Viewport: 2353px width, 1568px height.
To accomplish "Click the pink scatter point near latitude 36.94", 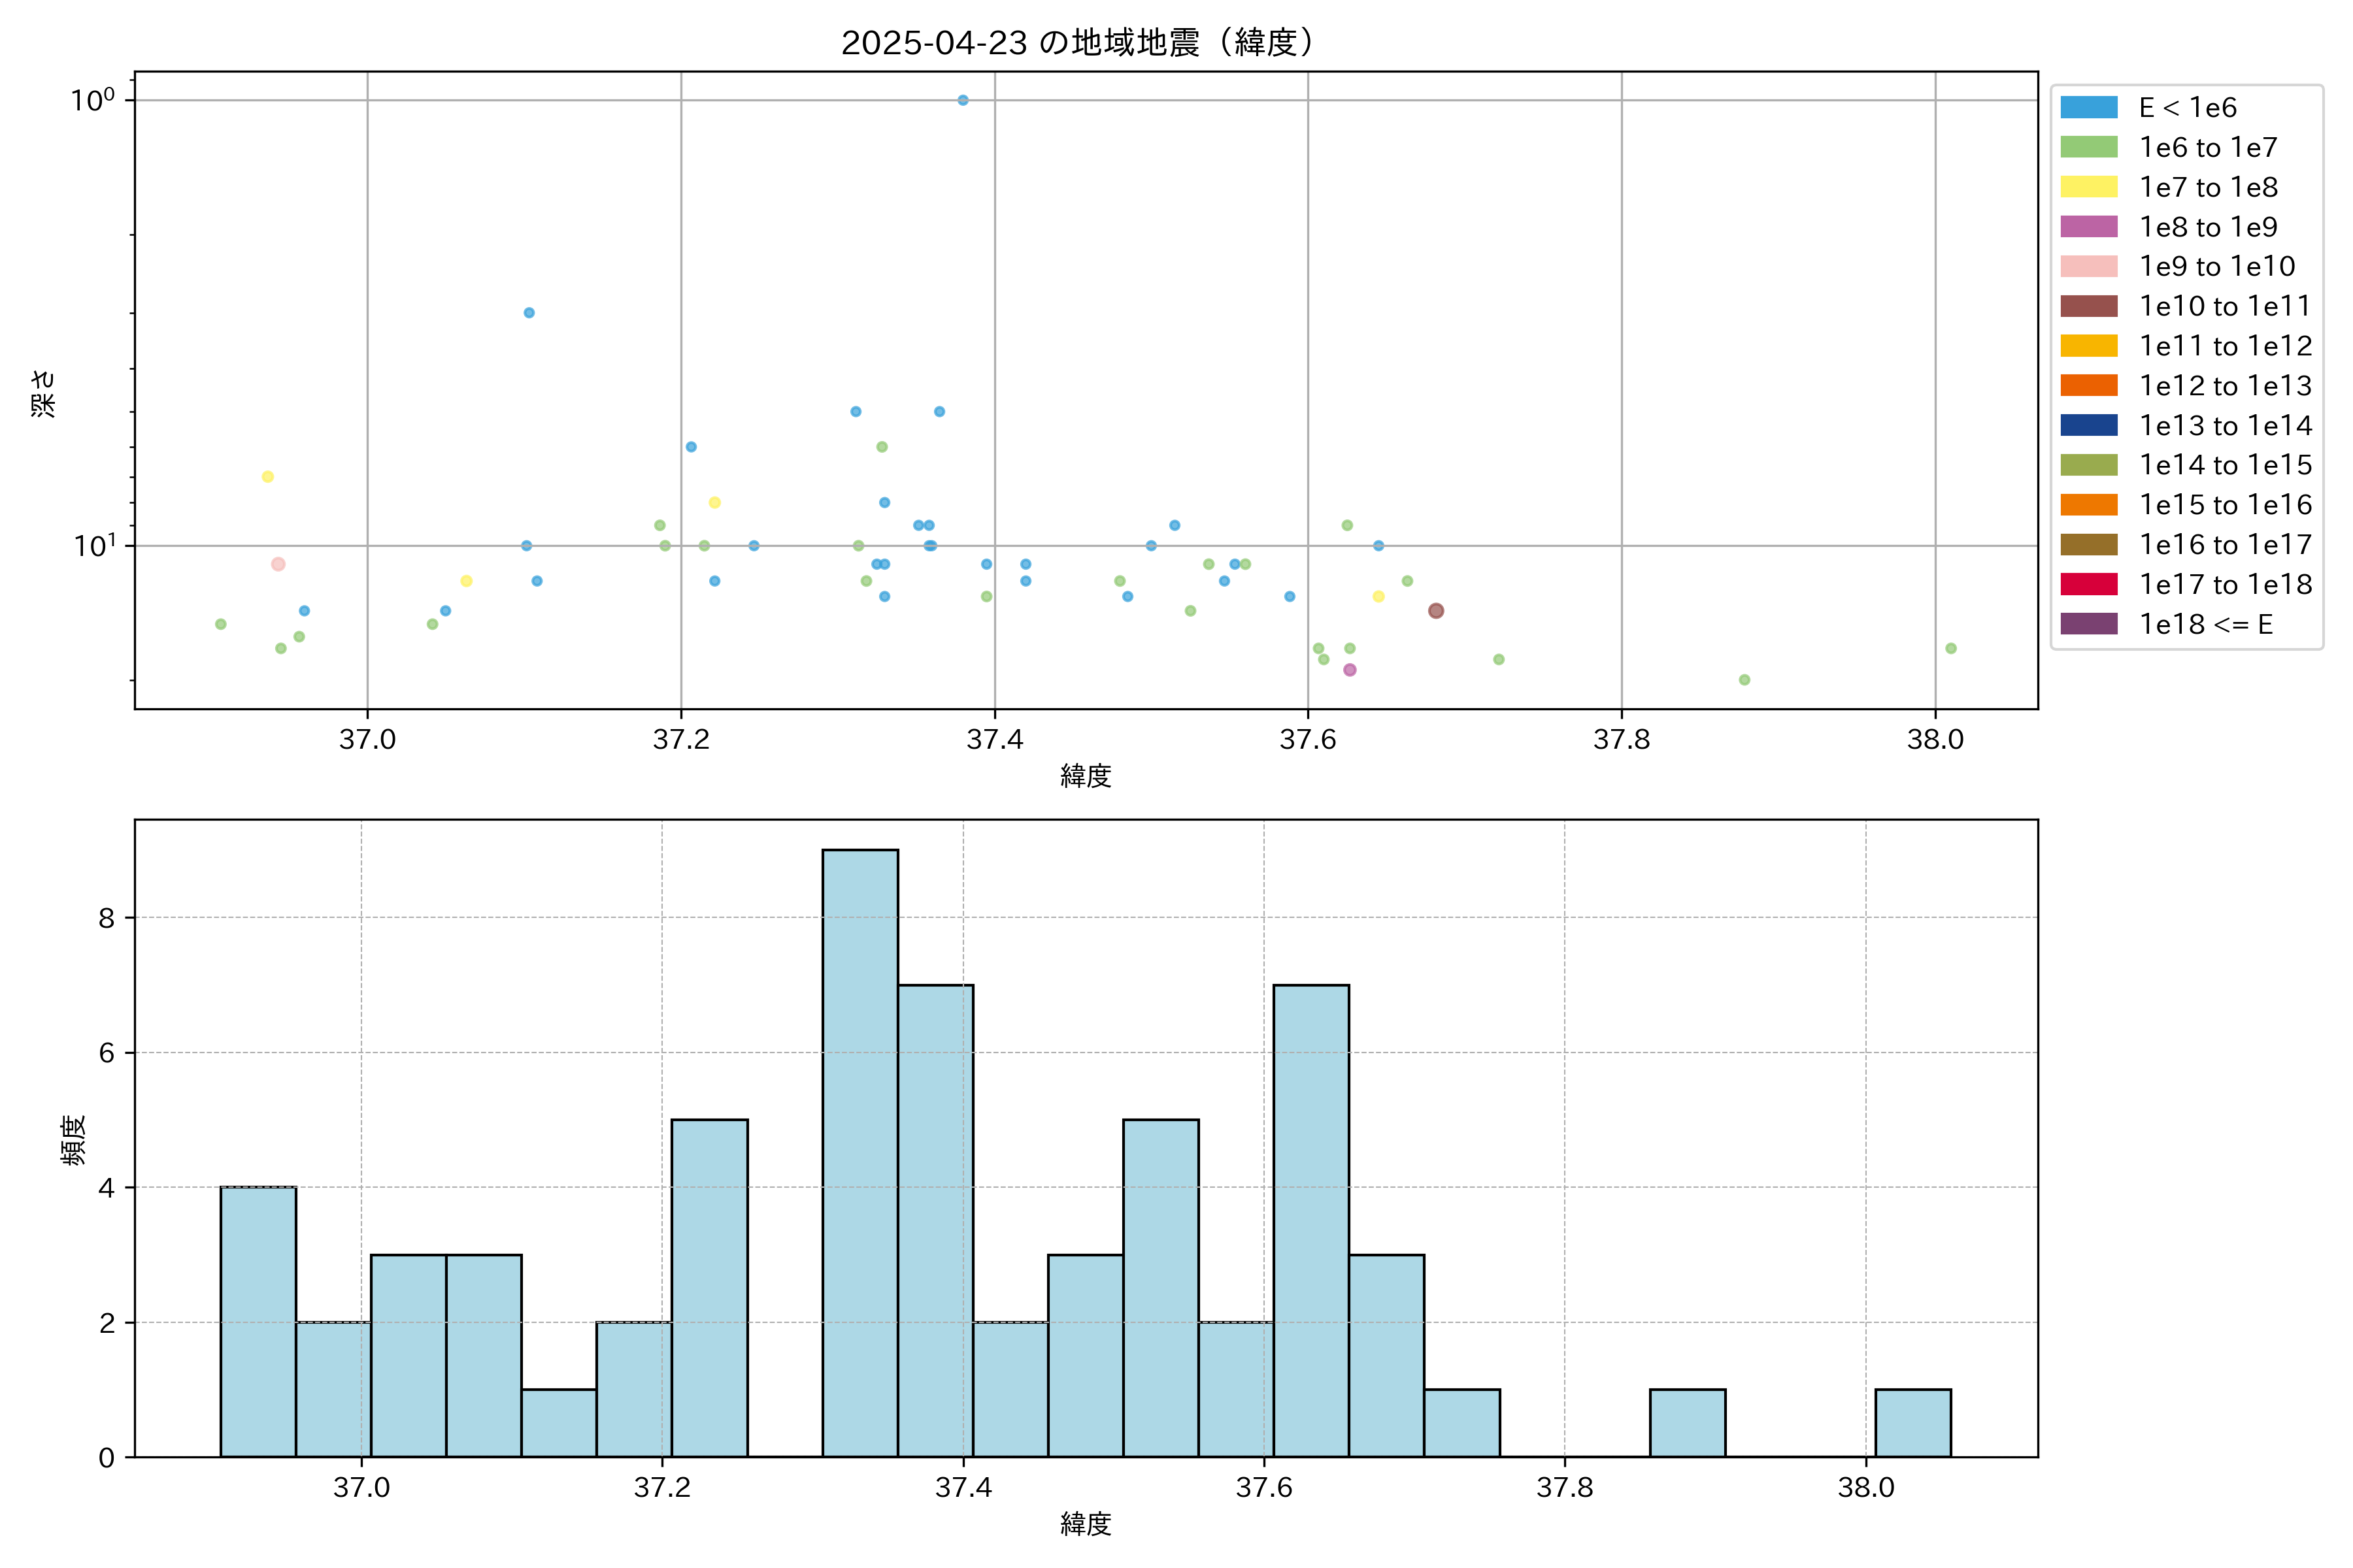I will click(278, 564).
